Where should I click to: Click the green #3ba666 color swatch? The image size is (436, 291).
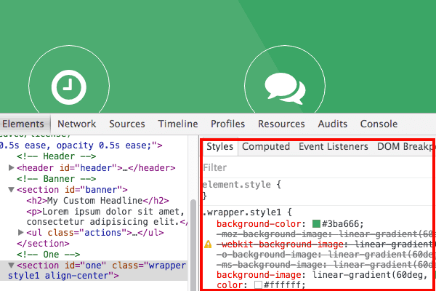[316, 223]
